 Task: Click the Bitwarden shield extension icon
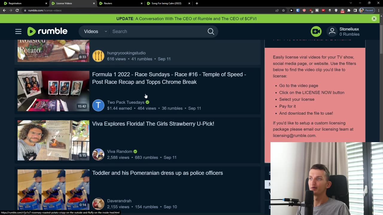pyautogui.click(x=298, y=10)
